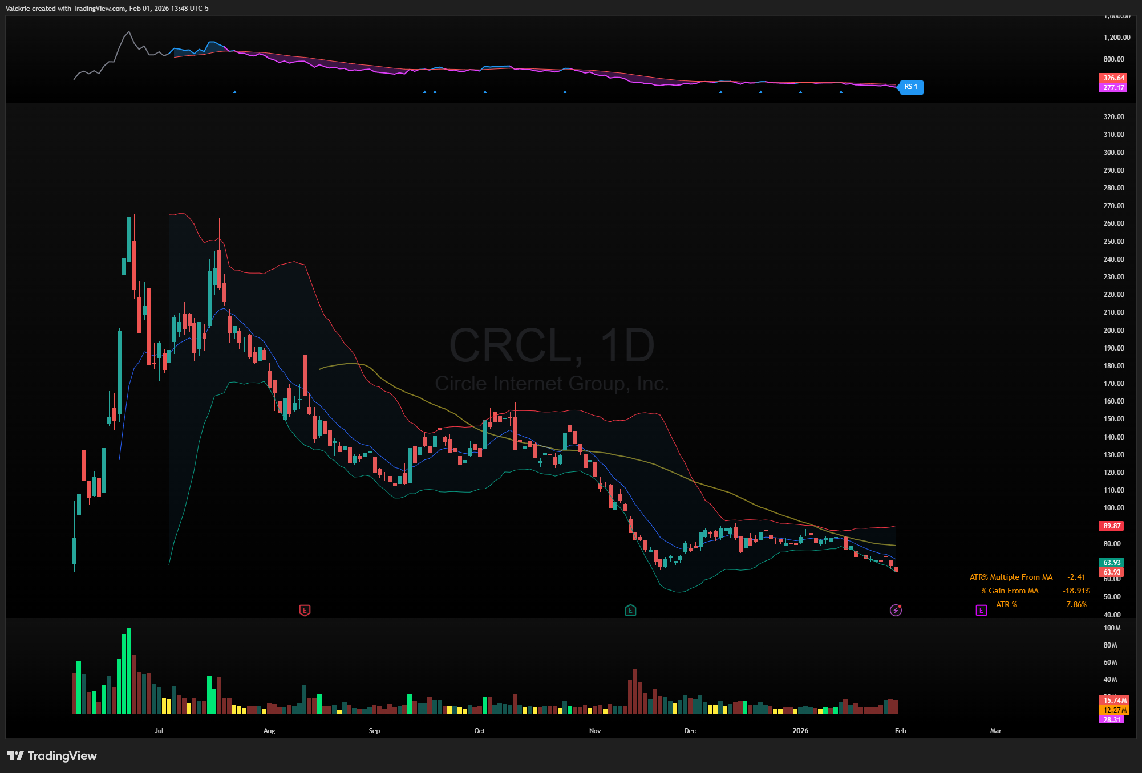Viewport: 1142px width, 773px height.
Task: Click the TradingView logo at bottom left
Action: coord(52,756)
